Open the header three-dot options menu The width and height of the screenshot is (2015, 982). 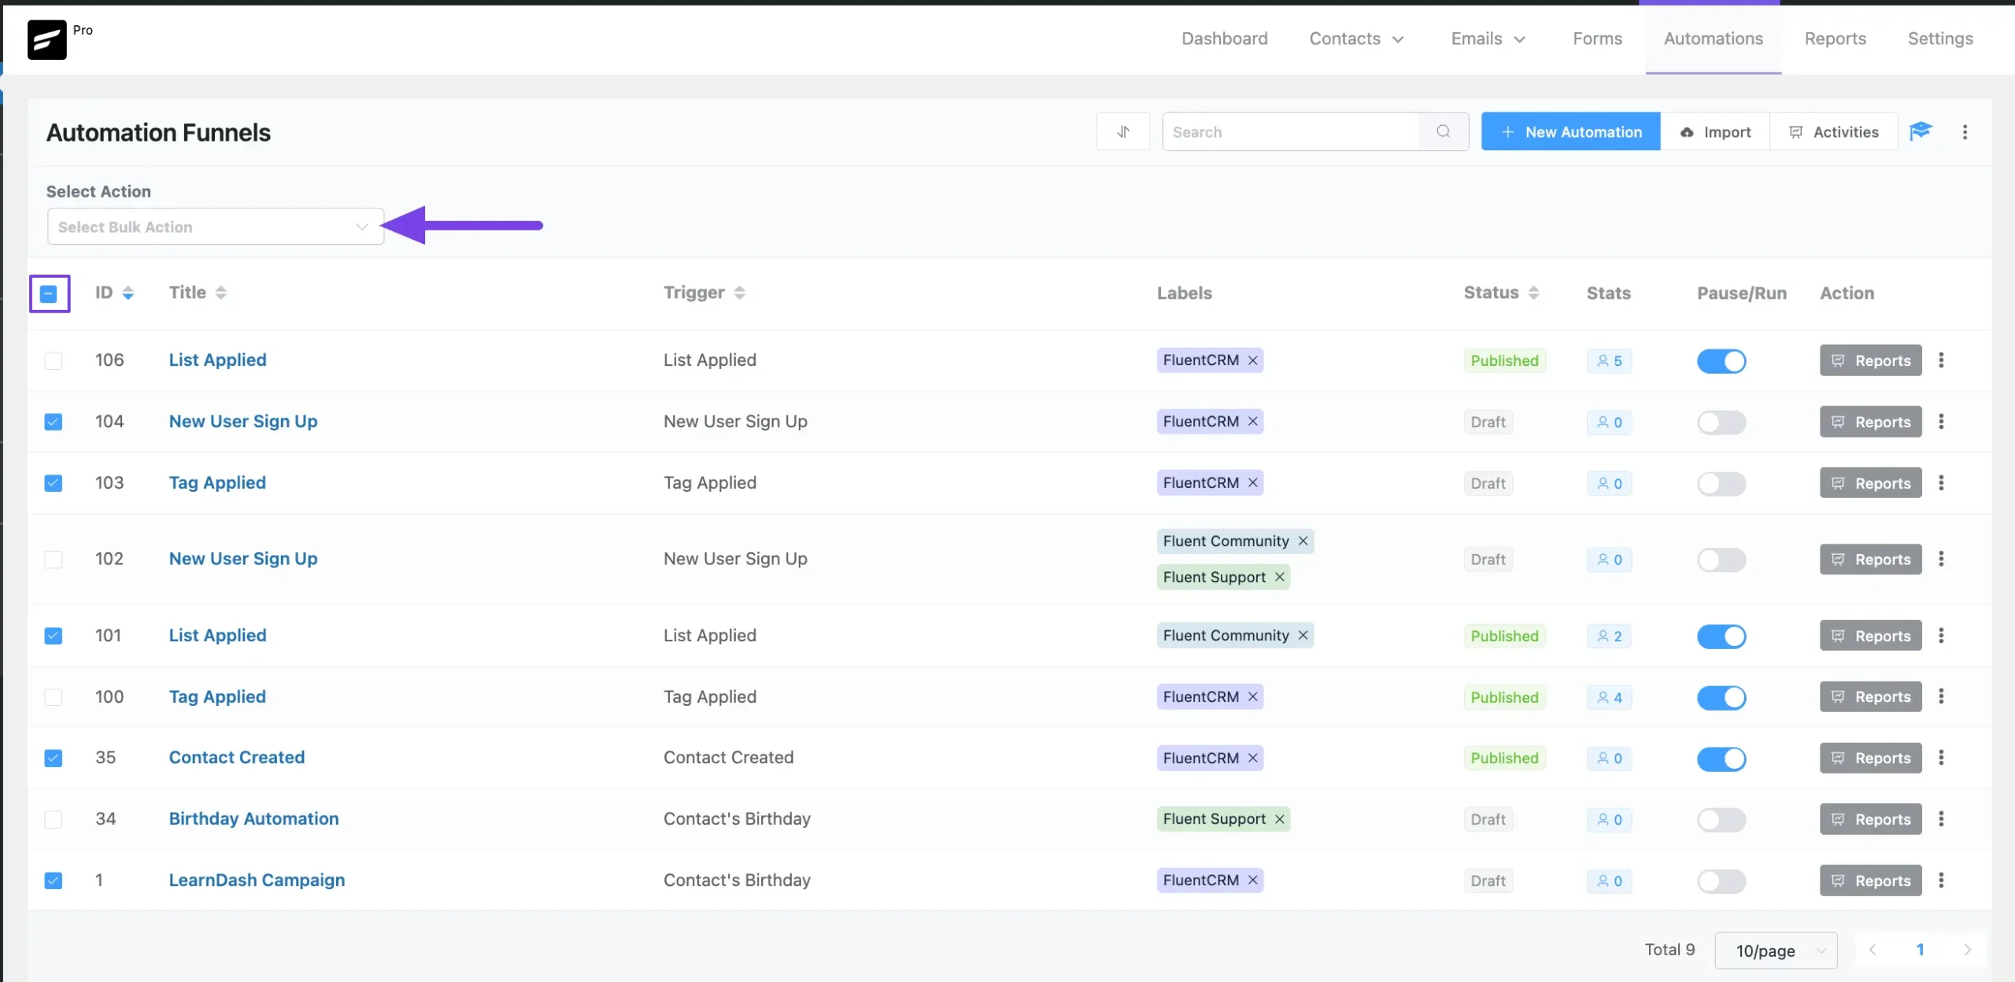pyautogui.click(x=1965, y=131)
